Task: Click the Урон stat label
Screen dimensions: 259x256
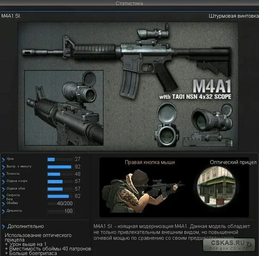Action: click(10, 158)
